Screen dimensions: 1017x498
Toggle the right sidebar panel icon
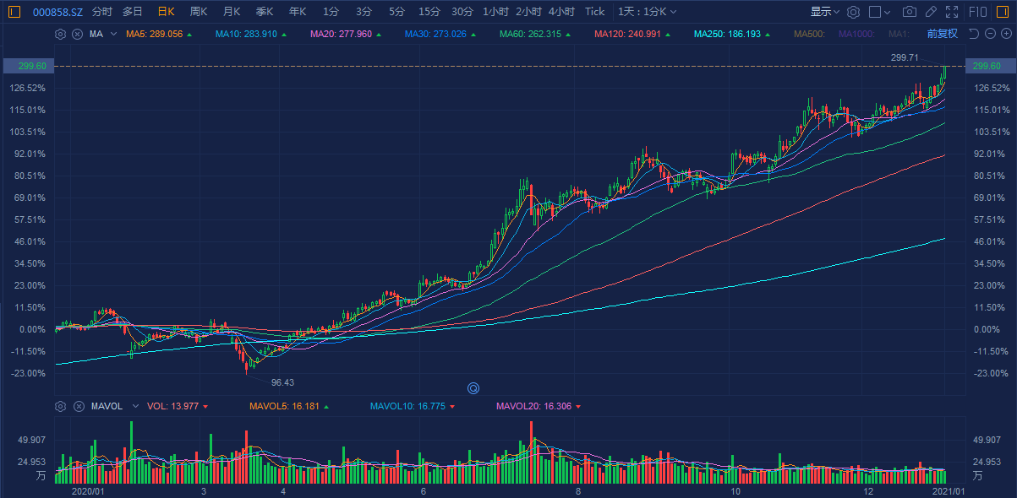[x=1005, y=12]
